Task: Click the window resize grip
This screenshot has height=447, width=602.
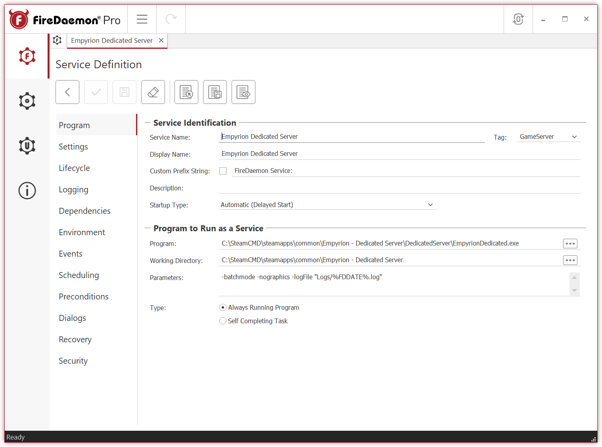Action: (x=593, y=439)
